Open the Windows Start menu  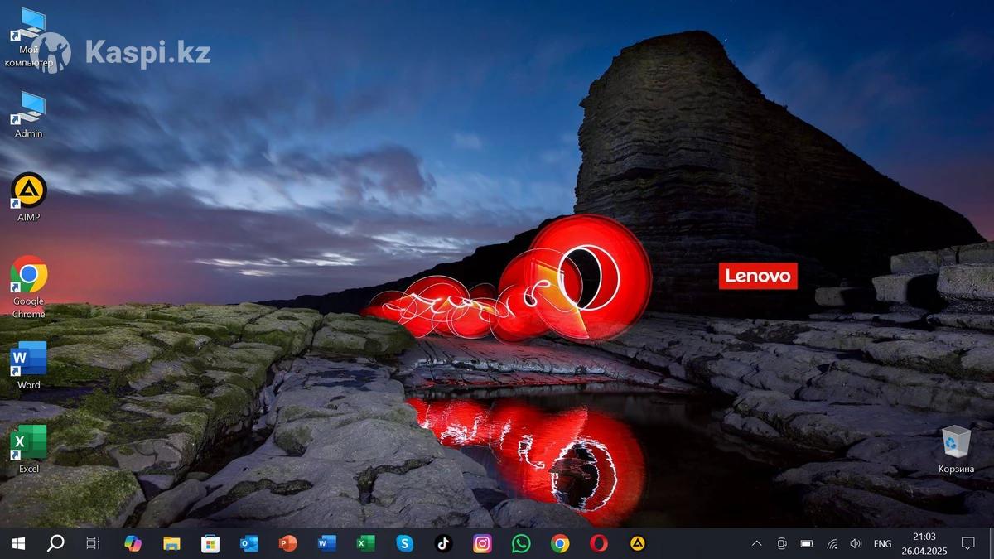tap(17, 543)
